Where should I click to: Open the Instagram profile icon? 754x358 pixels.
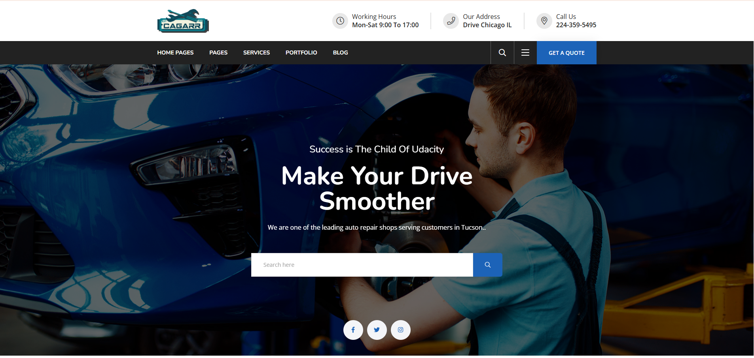point(400,330)
